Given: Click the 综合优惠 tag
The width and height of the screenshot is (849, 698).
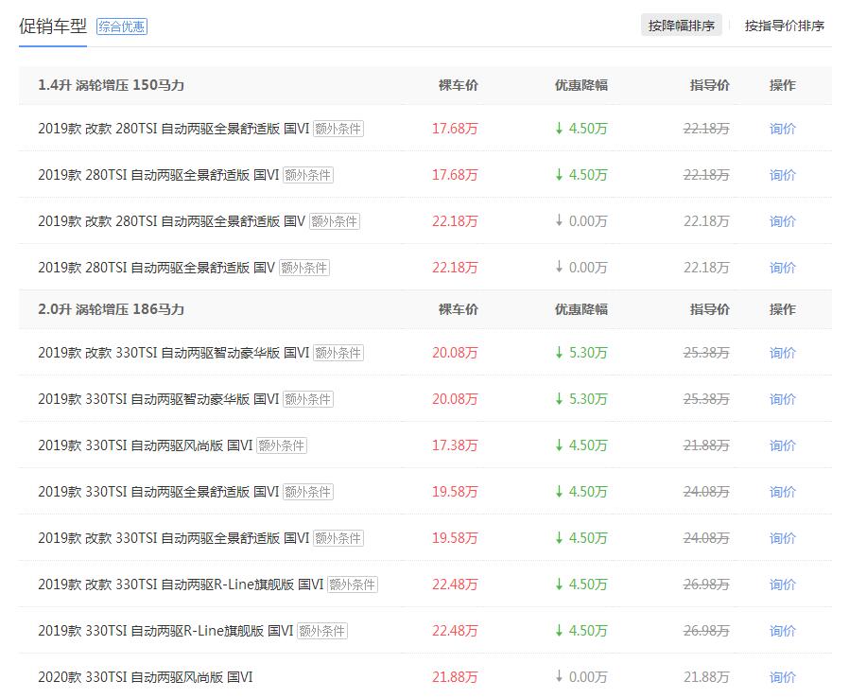Looking at the screenshot, I should [x=122, y=26].
